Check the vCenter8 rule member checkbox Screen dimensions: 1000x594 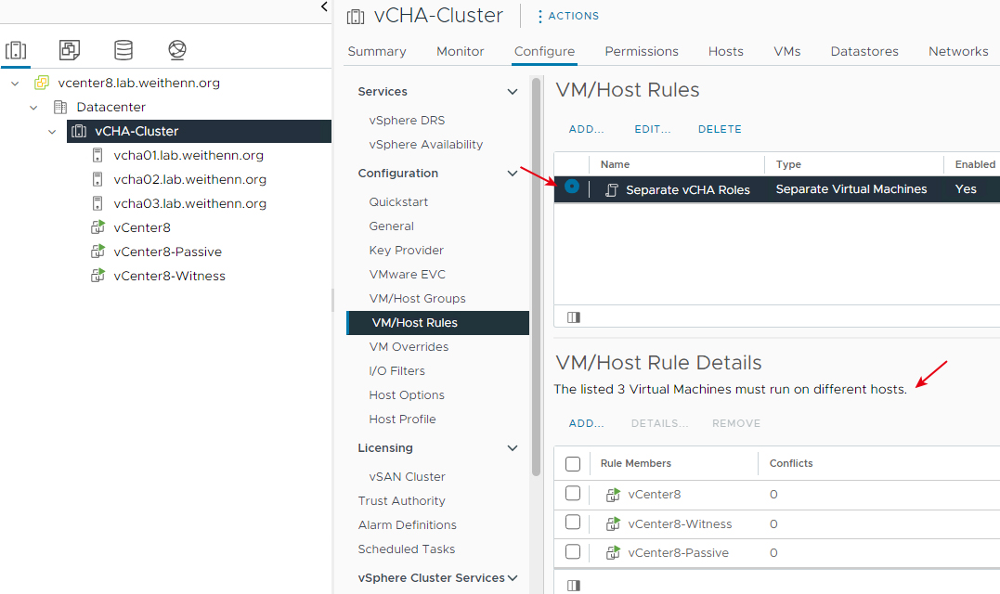tap(573, 494)
